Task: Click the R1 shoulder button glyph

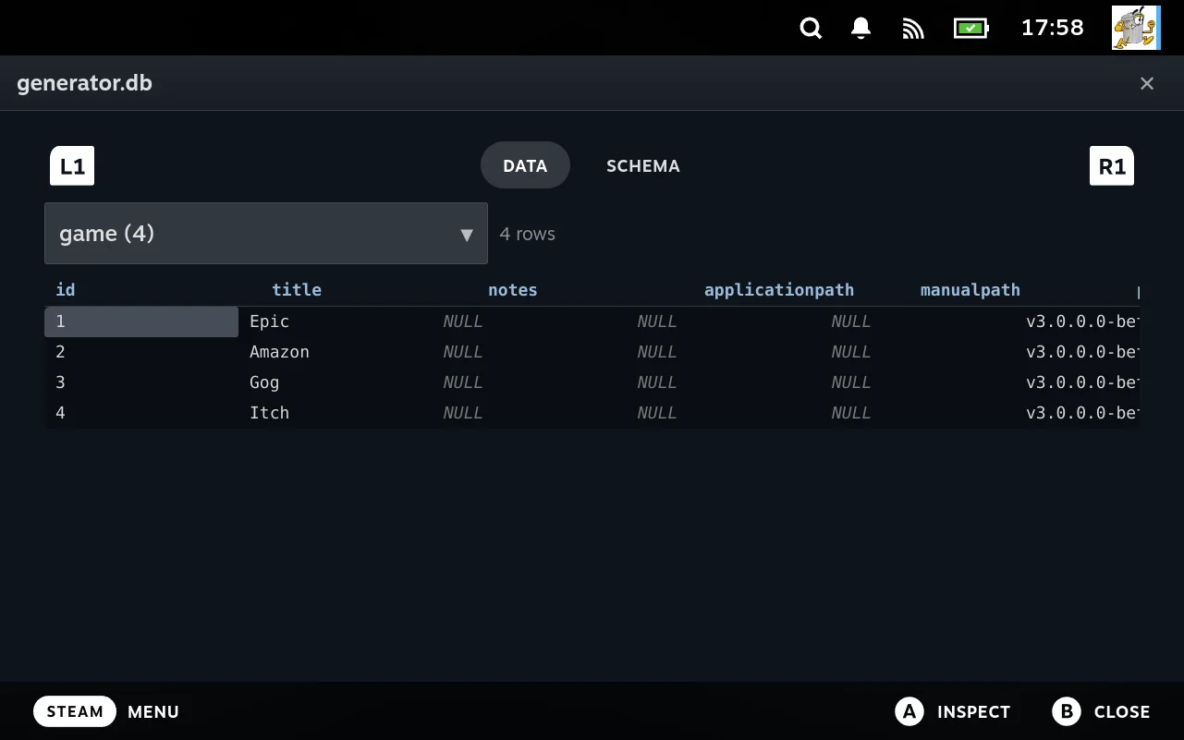Action: [x=1112, y=166]
